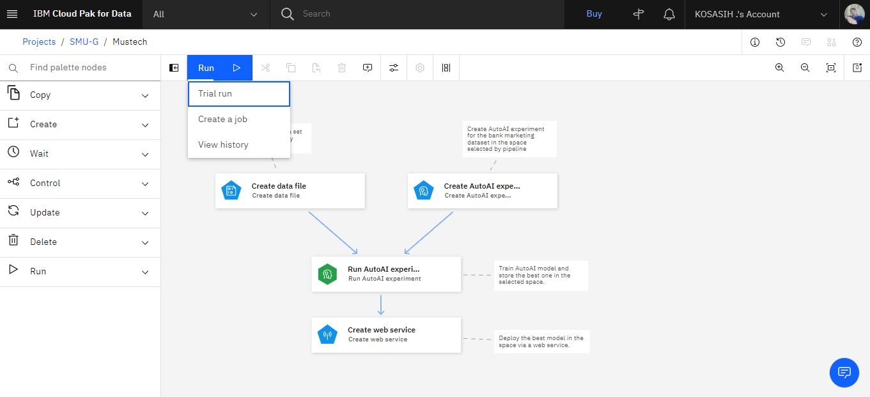Open global objects settings sliders icon
This screenshot has height=397, width=870.
pos(394,68)
